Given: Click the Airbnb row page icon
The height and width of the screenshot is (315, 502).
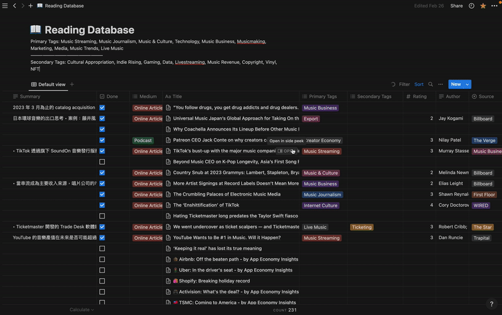Looking at the screenshot, I should point(168,259).
